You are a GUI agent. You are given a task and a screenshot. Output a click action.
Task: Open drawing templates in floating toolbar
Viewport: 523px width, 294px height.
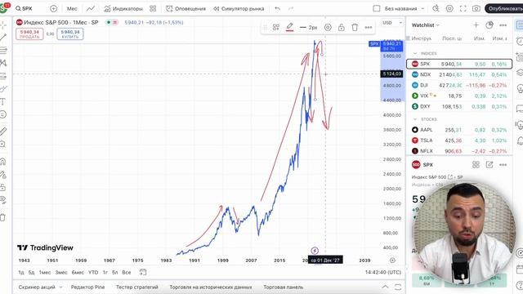(276, 27)
